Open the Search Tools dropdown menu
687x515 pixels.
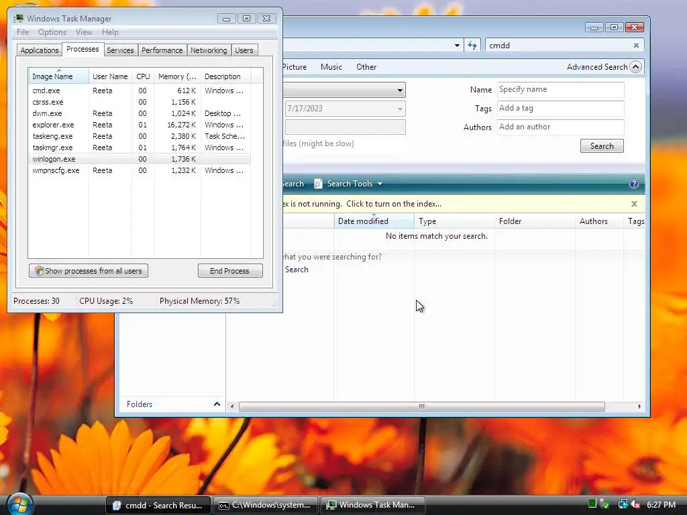[x=380, y=184]
